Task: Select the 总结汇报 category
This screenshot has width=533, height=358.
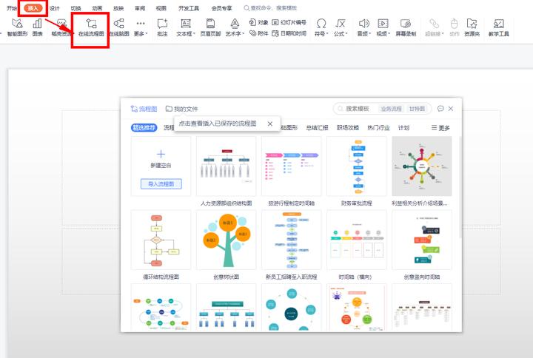Action: pyautogui.click(x=317, y=128)
